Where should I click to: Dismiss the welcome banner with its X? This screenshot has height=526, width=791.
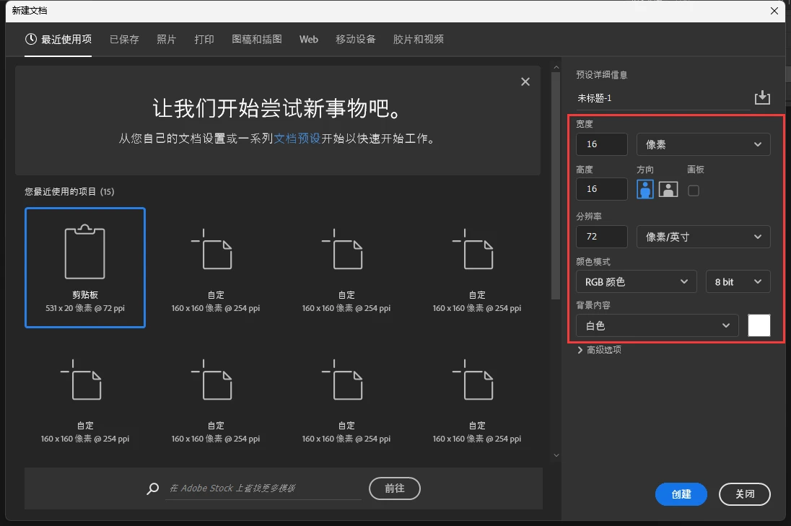[525, 82]
